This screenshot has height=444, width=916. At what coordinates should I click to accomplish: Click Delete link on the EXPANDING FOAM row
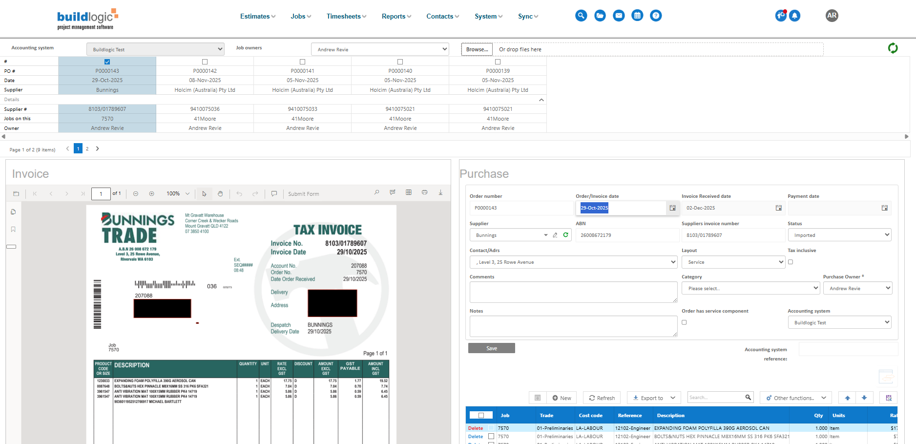[x=475, y=428]
